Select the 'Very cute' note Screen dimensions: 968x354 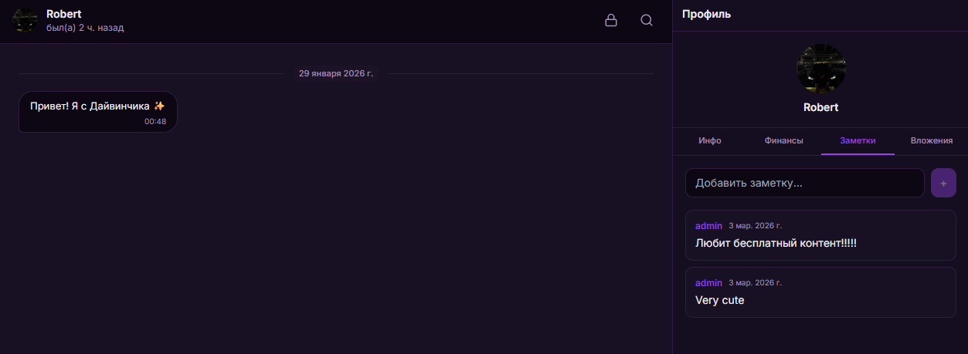(719, 300)
